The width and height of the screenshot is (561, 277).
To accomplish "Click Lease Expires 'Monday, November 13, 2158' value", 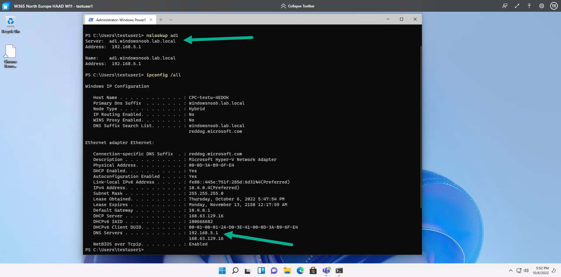I will click(x=238, y=205).
